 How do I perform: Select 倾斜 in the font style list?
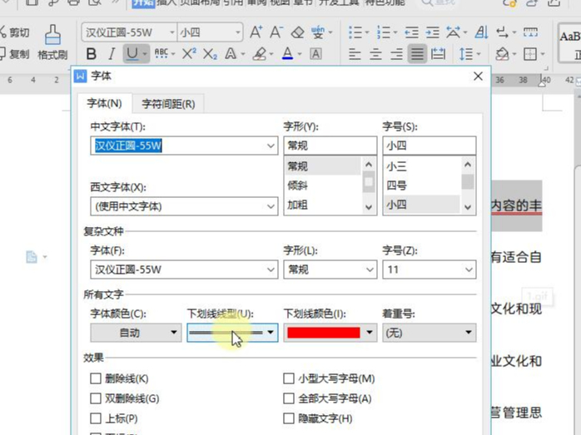coord(297,185)
